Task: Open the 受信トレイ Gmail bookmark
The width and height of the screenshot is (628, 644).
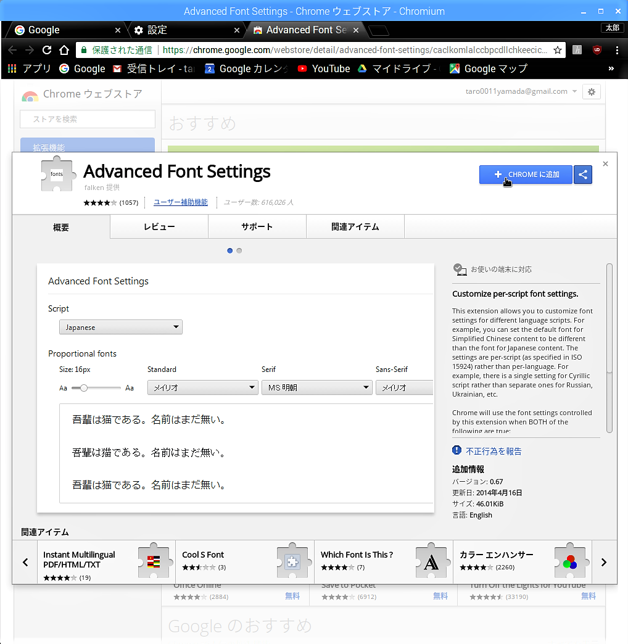Action: click(x=153, y=68)
